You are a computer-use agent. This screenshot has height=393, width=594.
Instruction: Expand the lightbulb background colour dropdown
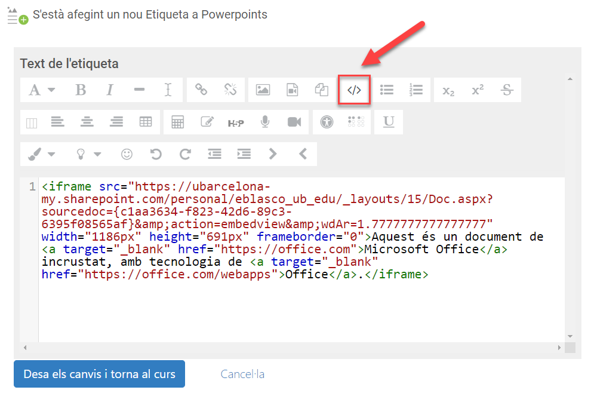88,154
